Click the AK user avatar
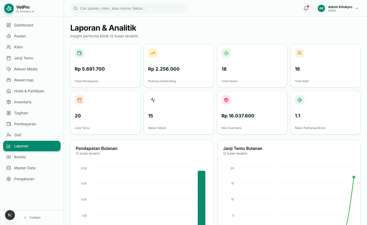 (321, 8)
